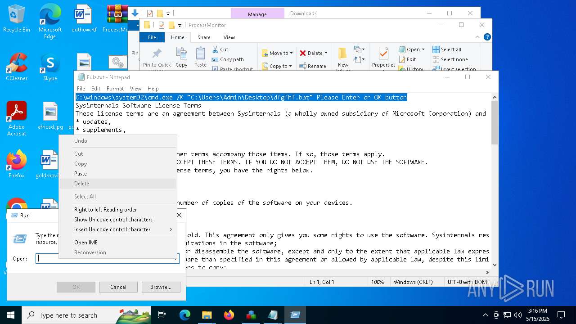Show hidden system tray icons
The image size is (576, 324).
(x=485, y=315)
